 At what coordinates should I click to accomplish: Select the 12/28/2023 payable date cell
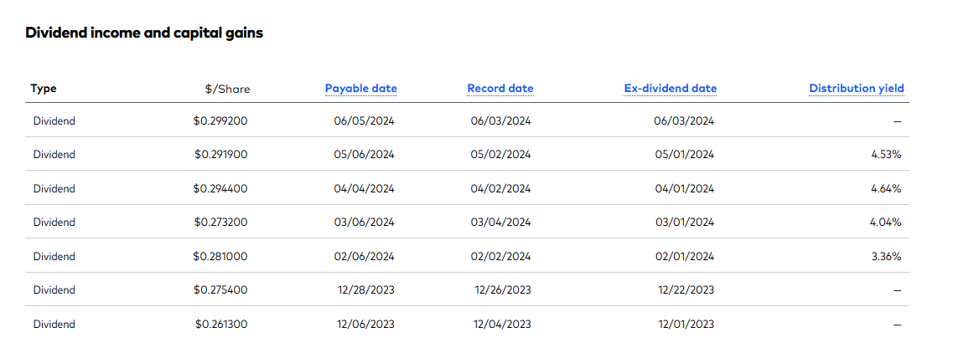click(x=365, y=290)
